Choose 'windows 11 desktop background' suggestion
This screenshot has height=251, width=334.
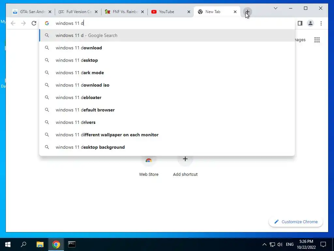(167, 147)
